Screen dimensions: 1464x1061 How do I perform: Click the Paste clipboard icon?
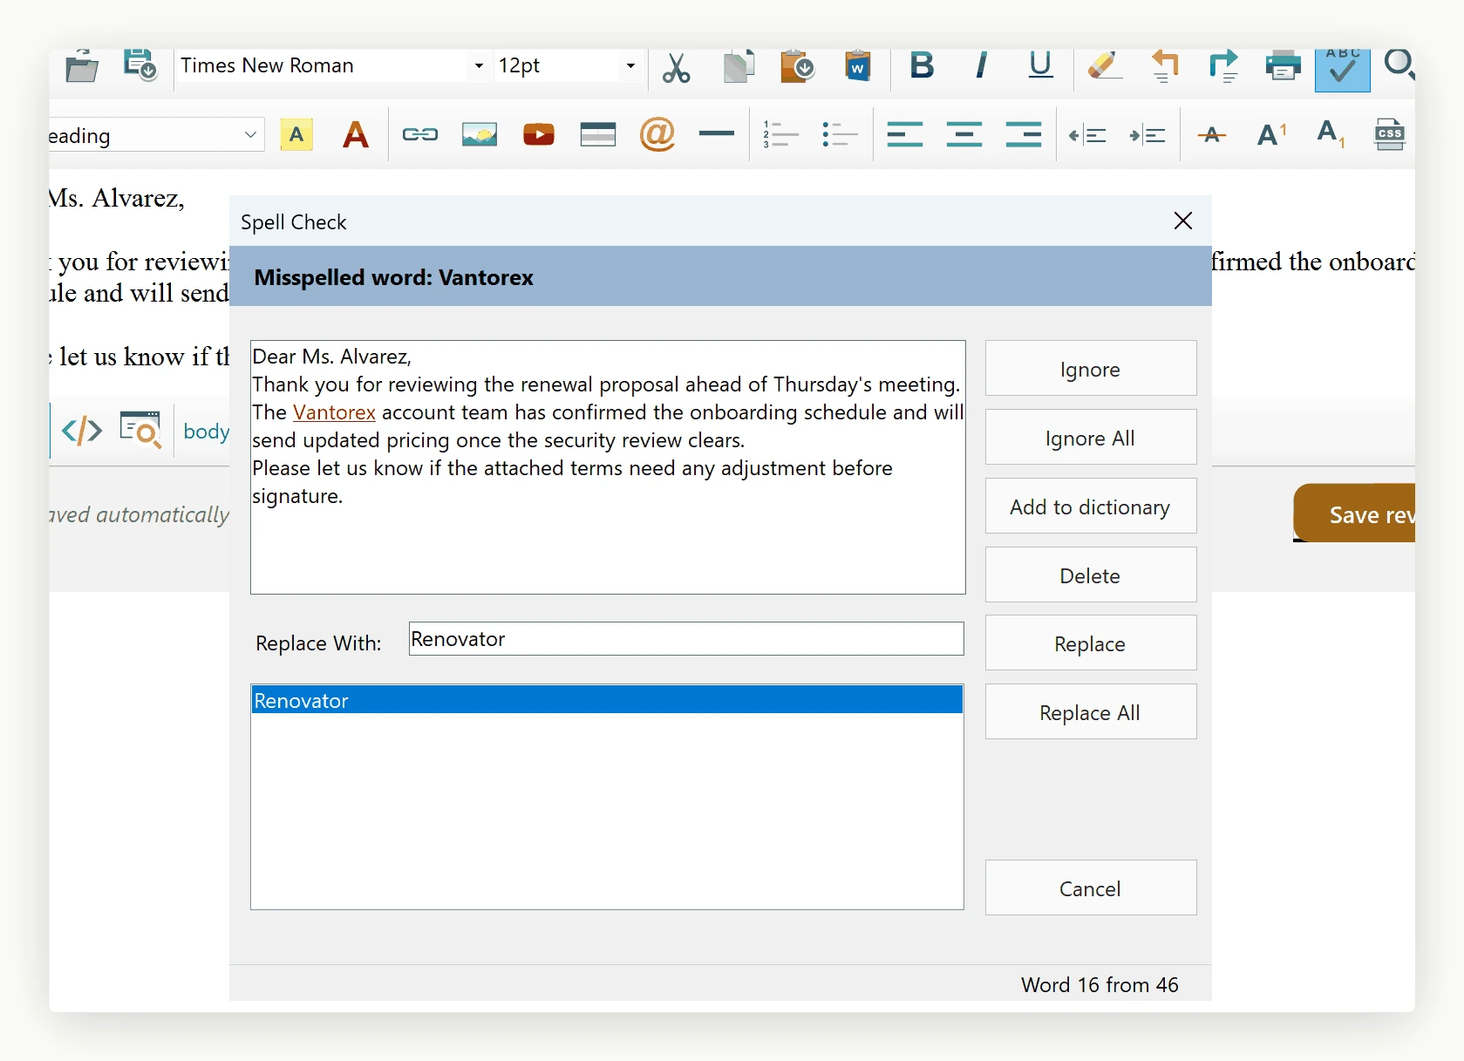coord(797,66)
